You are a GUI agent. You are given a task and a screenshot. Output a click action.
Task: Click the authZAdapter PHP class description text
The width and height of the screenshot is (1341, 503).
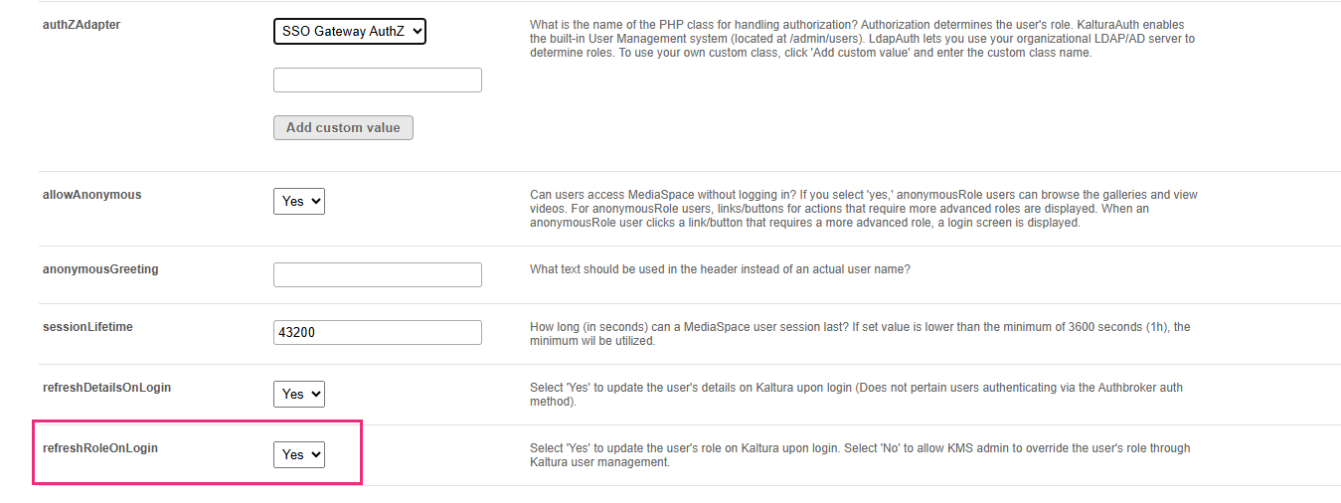coord(861,39)
